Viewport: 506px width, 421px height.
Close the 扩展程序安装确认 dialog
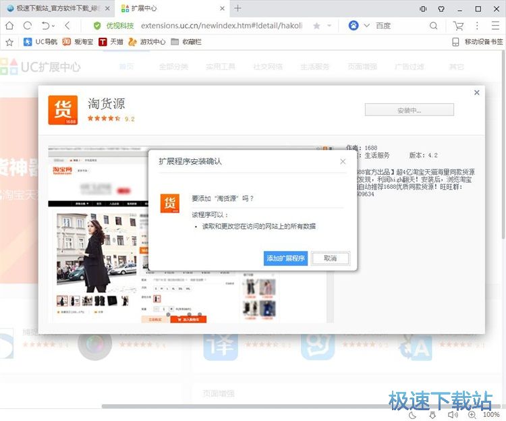click(x=343, y=161)
